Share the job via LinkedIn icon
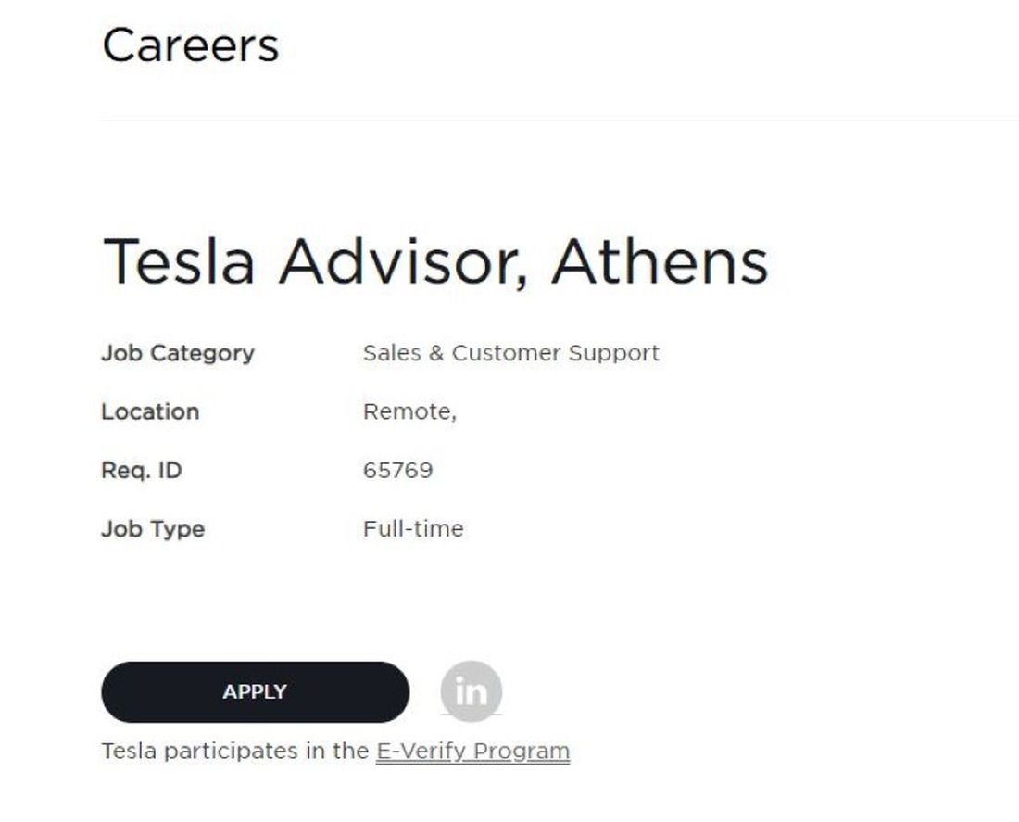Screen dimensions: 1019x822 click(472, 690)
